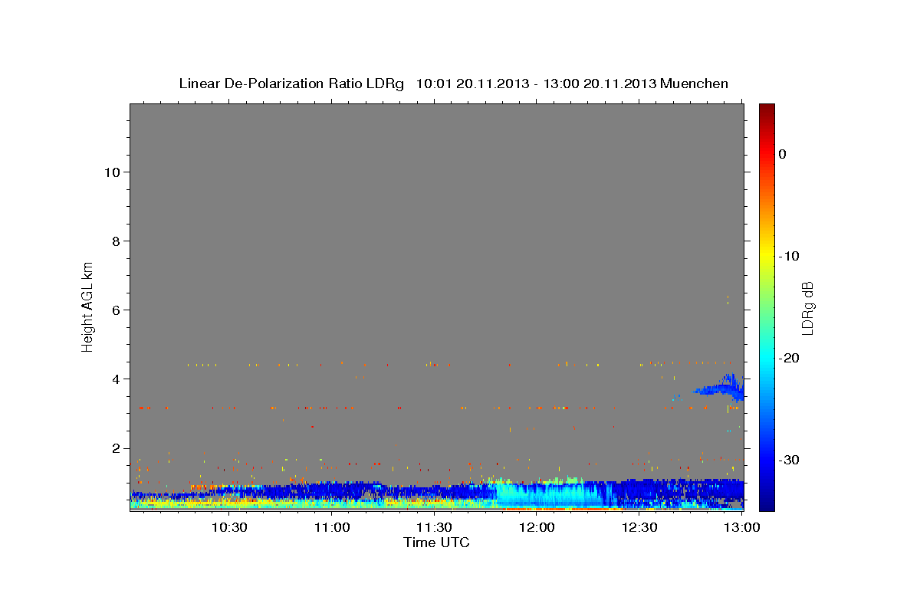Click the height tick label 4

pos(116,379)
